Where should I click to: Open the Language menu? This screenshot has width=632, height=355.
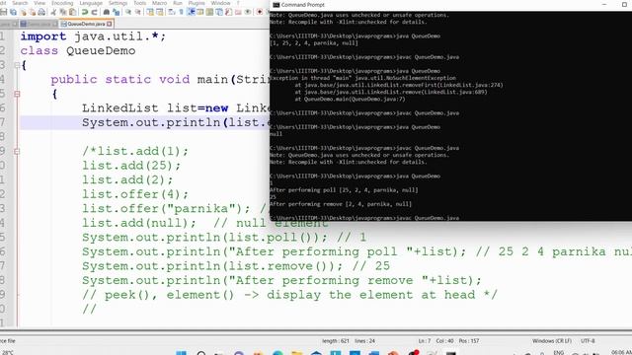pyautogui.click(x=91, y=3)
